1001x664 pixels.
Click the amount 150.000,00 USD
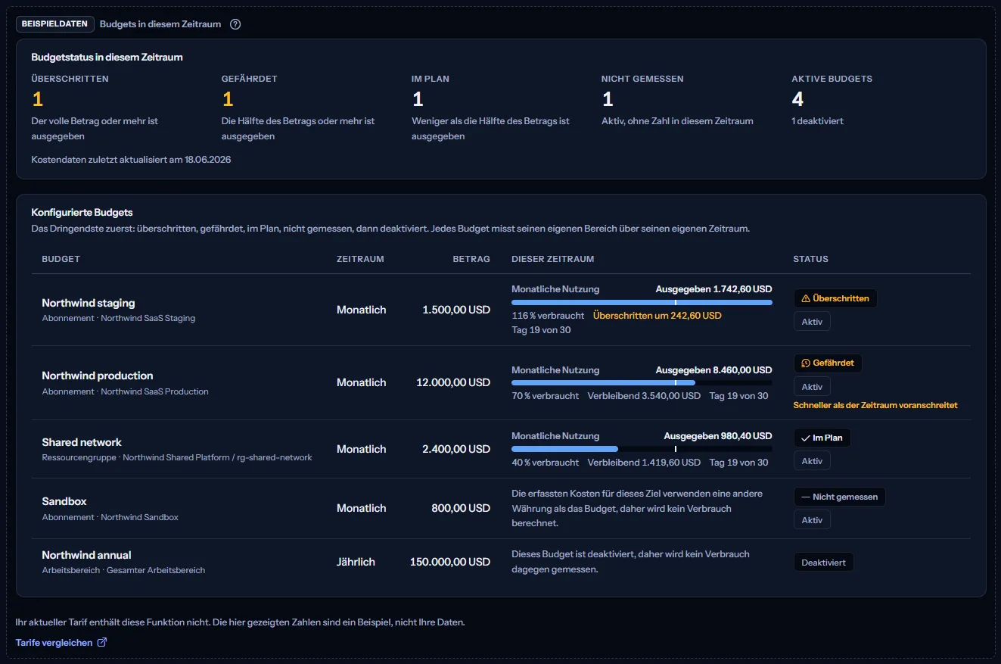click(x=450, y=562)
